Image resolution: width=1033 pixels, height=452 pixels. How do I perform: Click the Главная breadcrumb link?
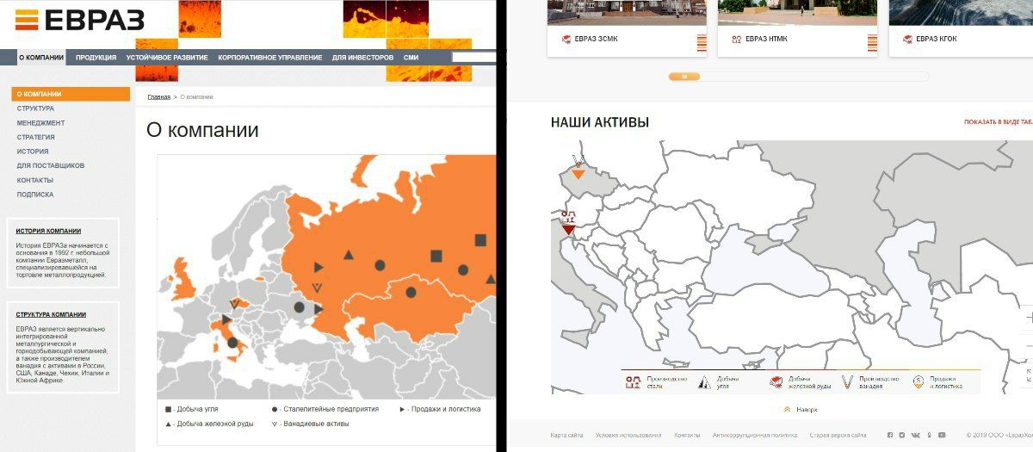(158, 96)
